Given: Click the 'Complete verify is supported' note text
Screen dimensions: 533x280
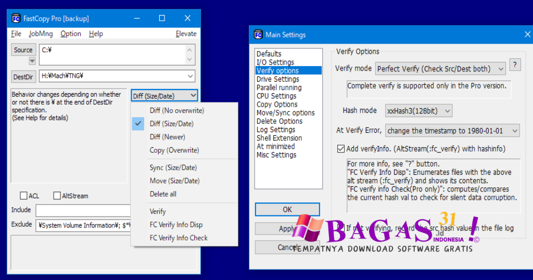Looking at the screenshot, I should pos(427,86).
